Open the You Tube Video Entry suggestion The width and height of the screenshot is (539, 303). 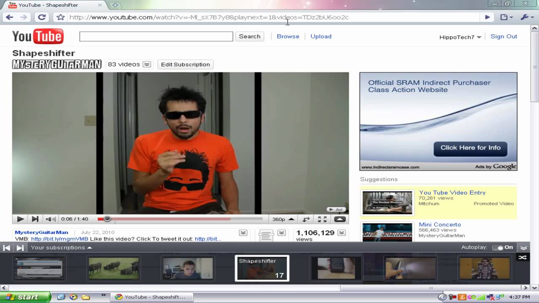tap(452, 192)
